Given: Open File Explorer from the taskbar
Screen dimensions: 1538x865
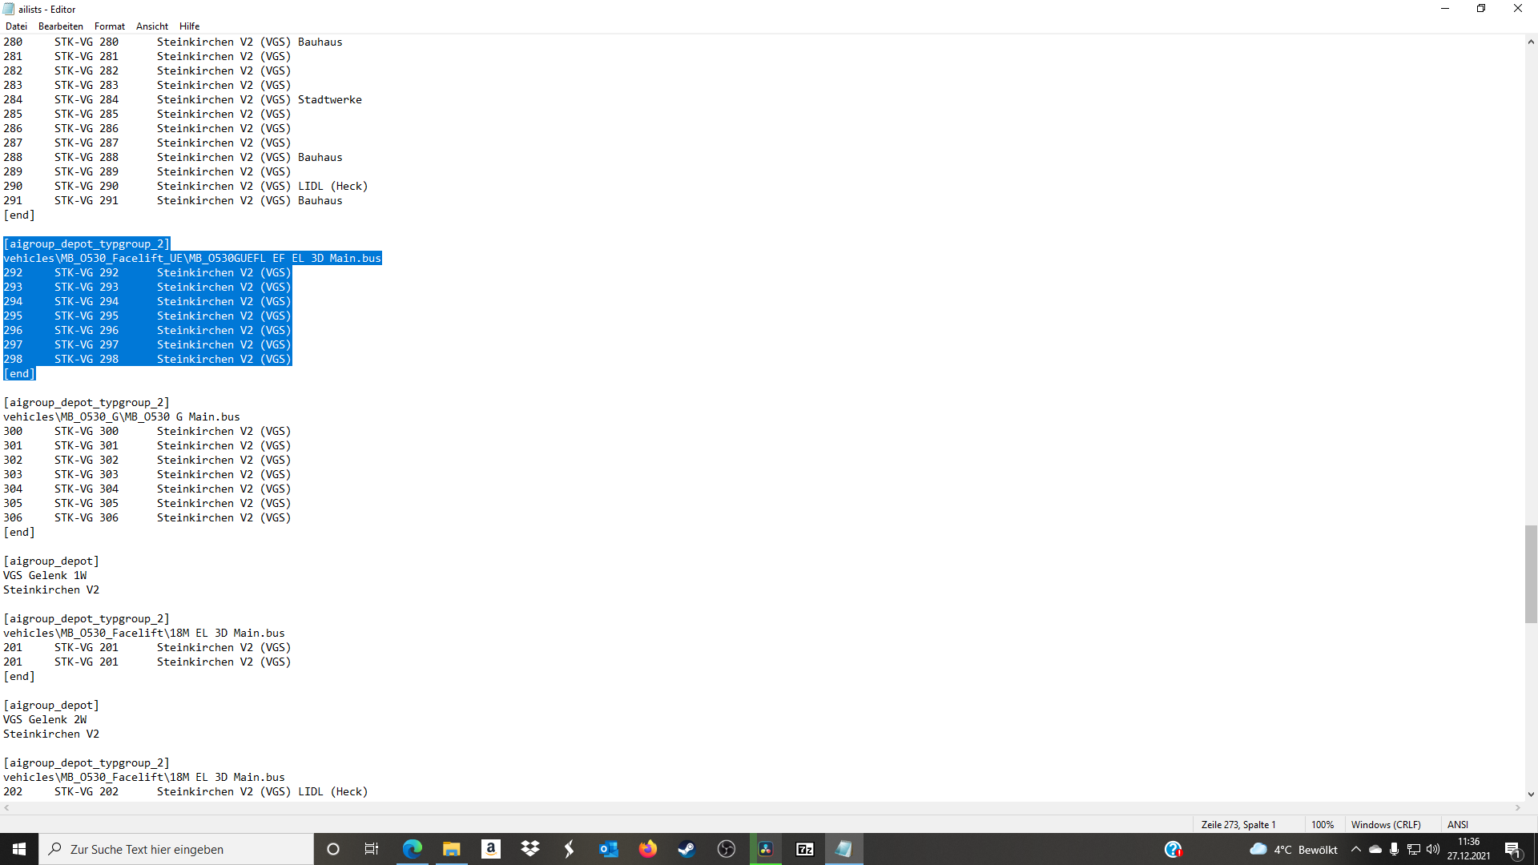Looking at the screenshot, I should (452, 849).
